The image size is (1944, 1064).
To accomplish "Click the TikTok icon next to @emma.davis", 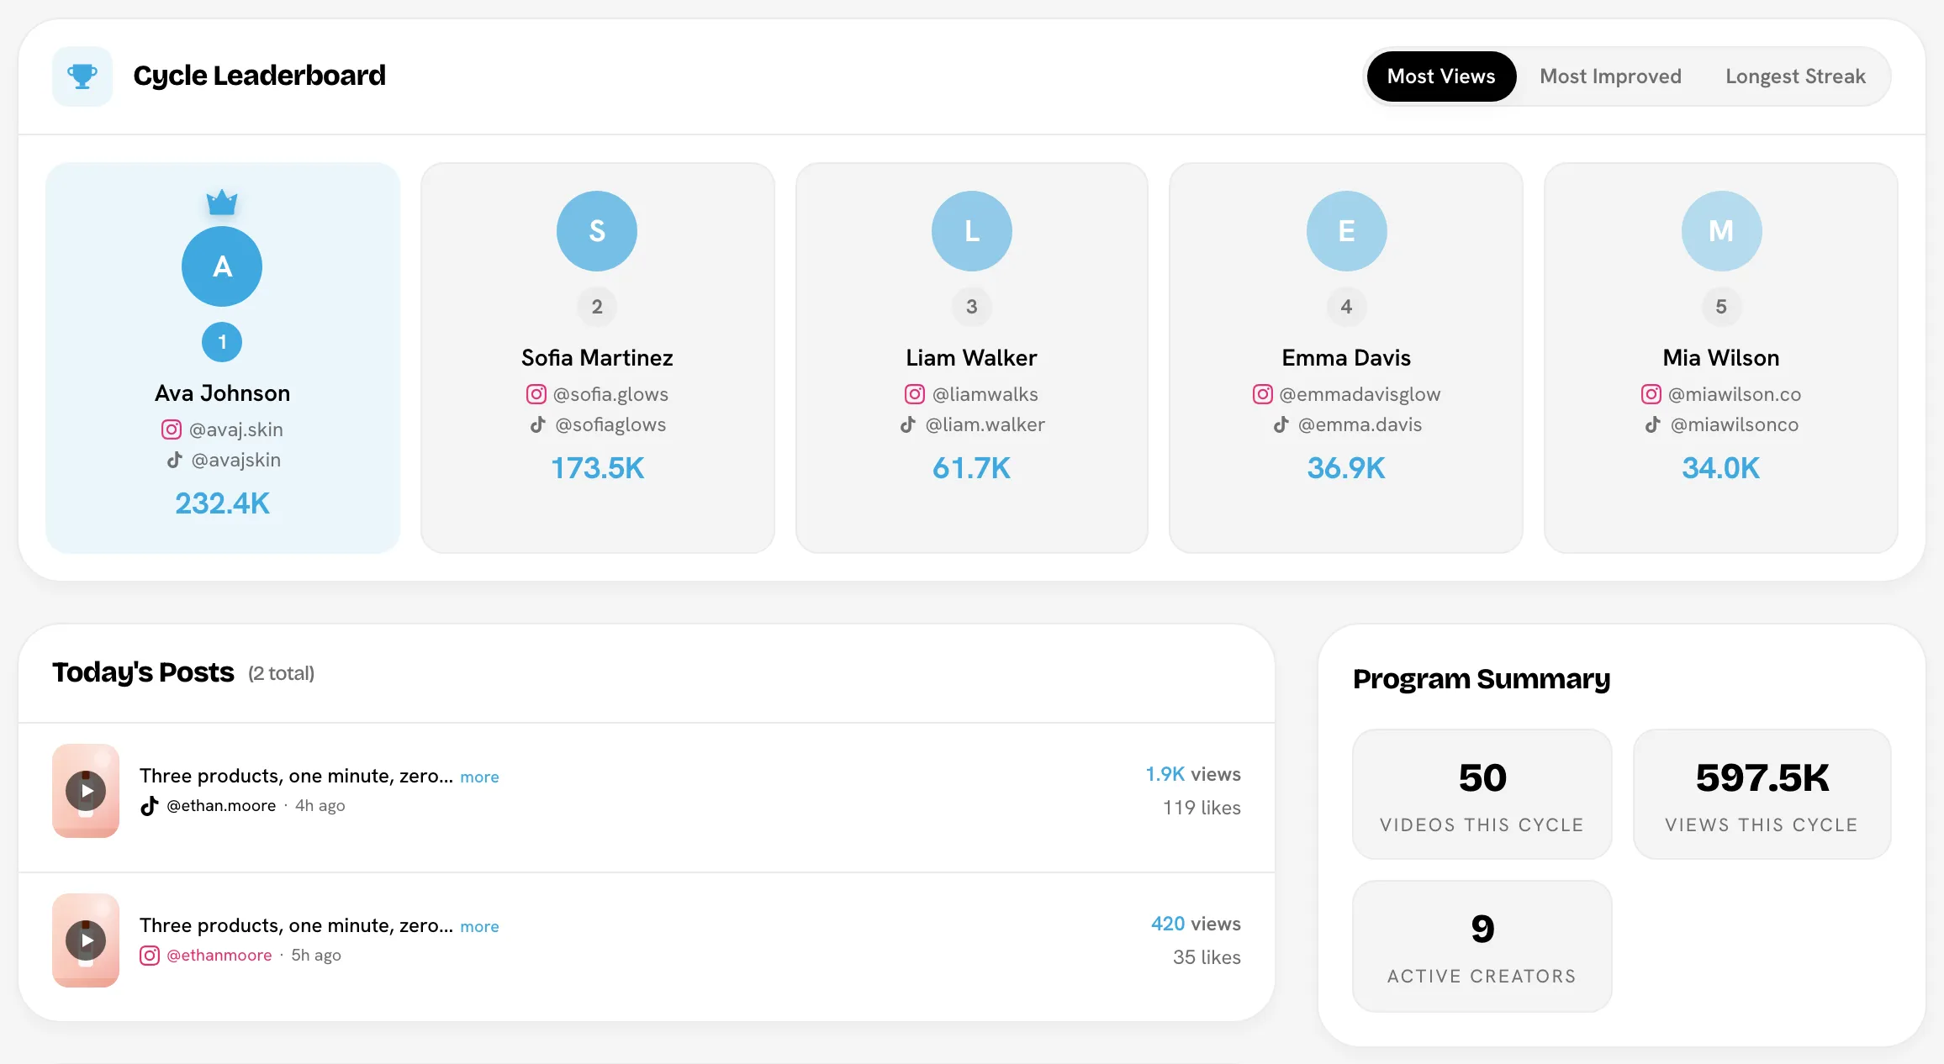I will tap(1281, 424).
